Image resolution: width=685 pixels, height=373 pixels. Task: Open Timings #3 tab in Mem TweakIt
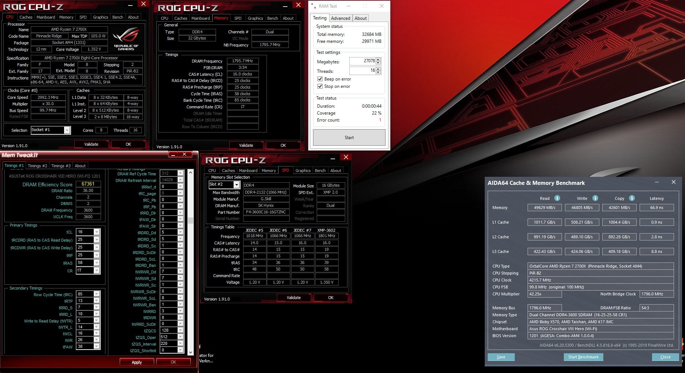61,166
